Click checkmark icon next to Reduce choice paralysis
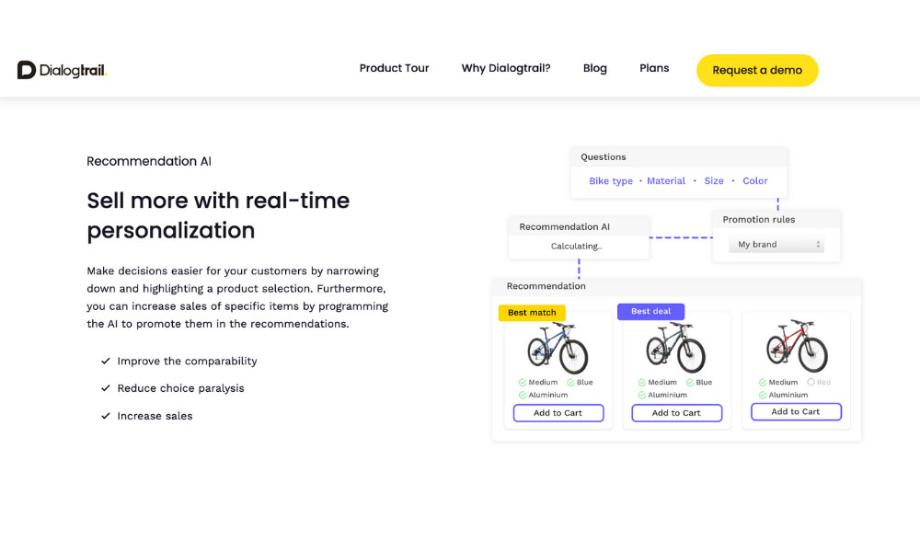This screenshot has height=552, width=920. 106,388
